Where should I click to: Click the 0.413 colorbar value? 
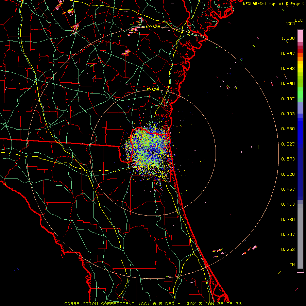pos(288,204)
